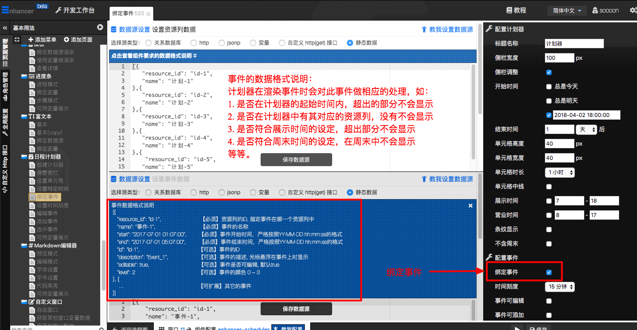Click the 添加页面 plus-circle icon
This screenshot has width=637, height=330.
tap(67, 40)
